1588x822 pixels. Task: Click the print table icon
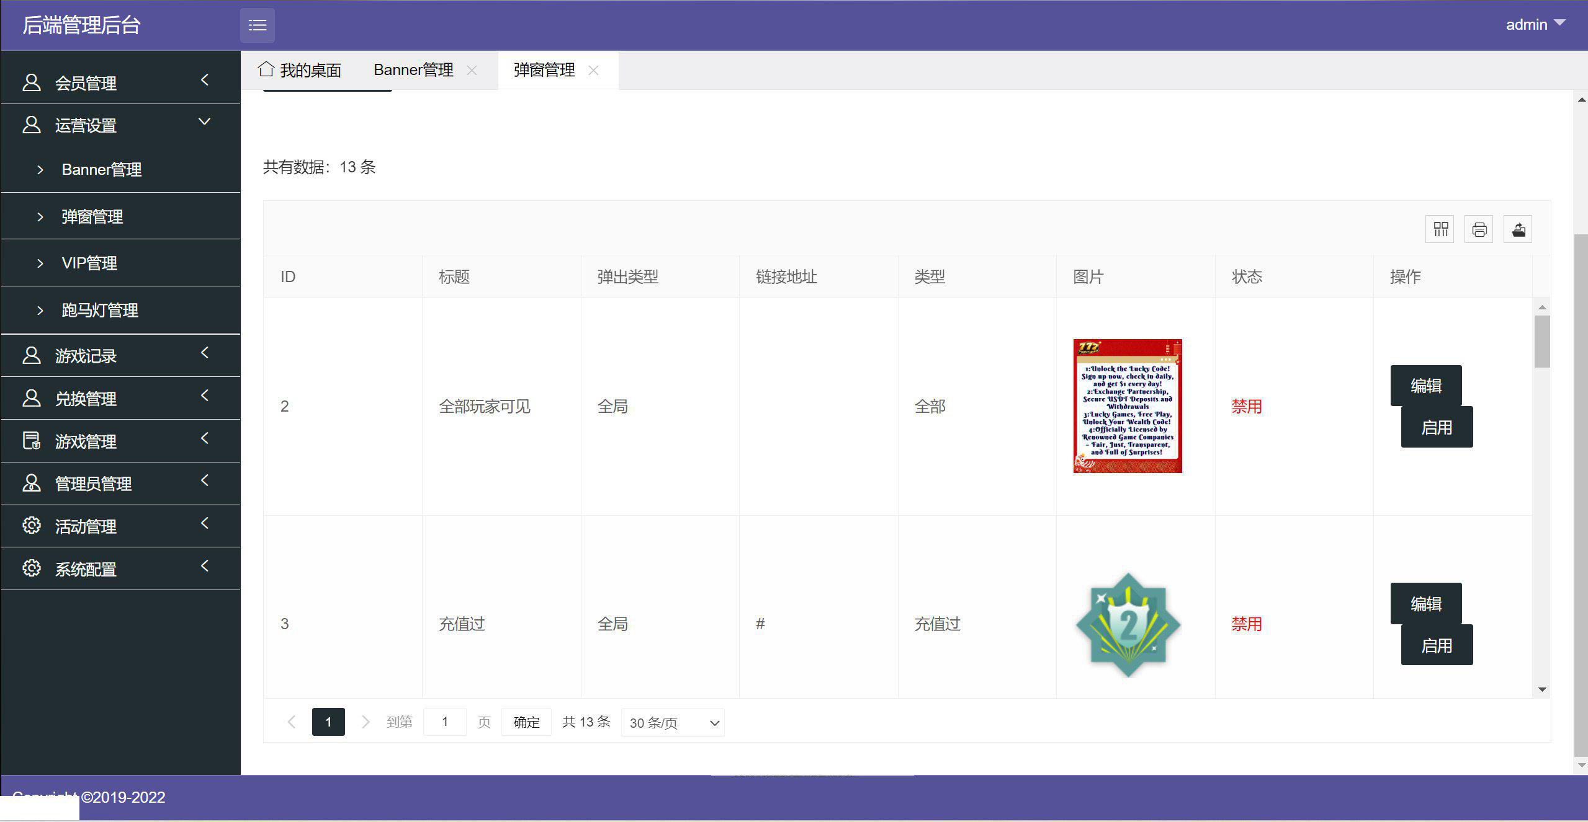[1479, 230]
